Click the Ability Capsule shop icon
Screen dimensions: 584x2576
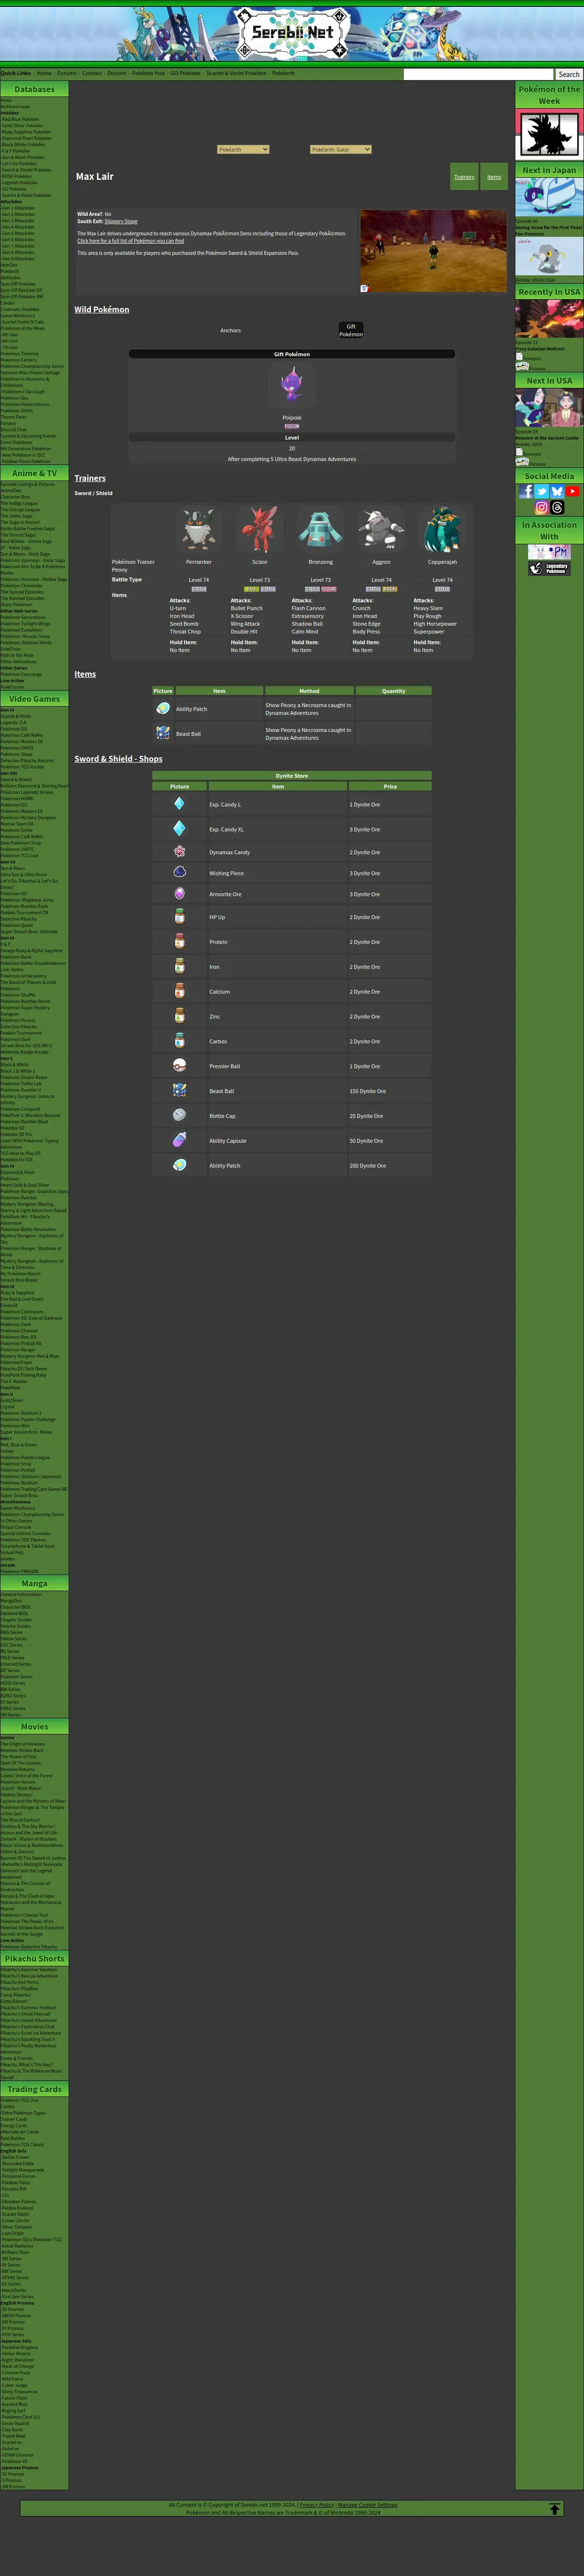[x=180, y=1141]
